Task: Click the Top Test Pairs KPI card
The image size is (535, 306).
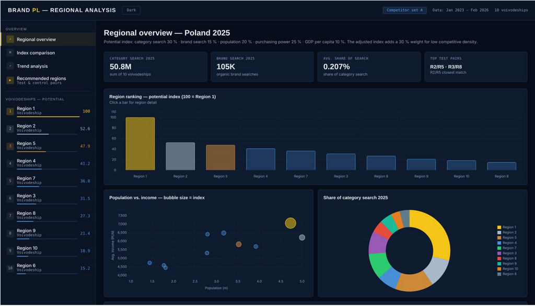Action: 475,67
